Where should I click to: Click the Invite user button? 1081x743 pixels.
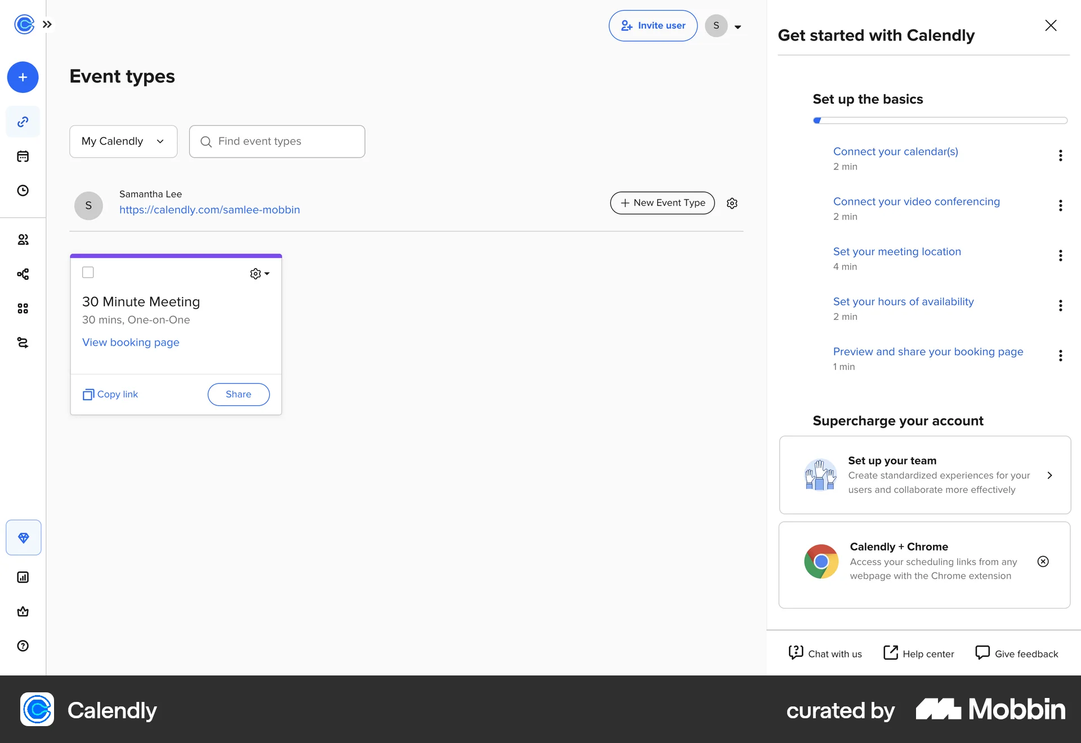(x=653, y=25)
